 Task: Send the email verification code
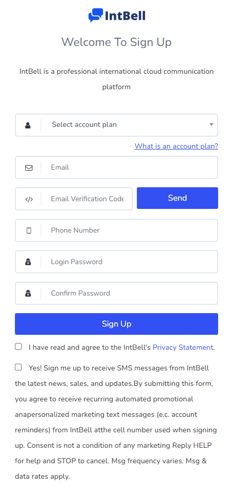(177, 198)
